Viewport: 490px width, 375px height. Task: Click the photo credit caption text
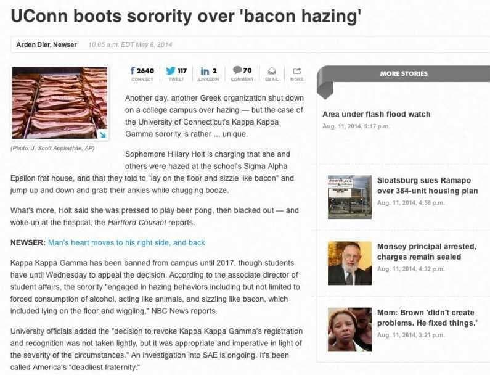pos(52,149)
